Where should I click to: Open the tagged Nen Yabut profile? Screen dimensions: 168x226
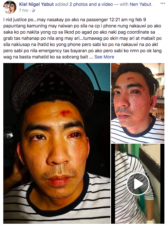coord(140,4)
